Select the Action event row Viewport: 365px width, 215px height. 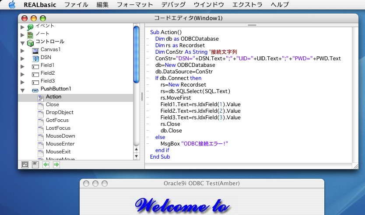pos(76,98)
